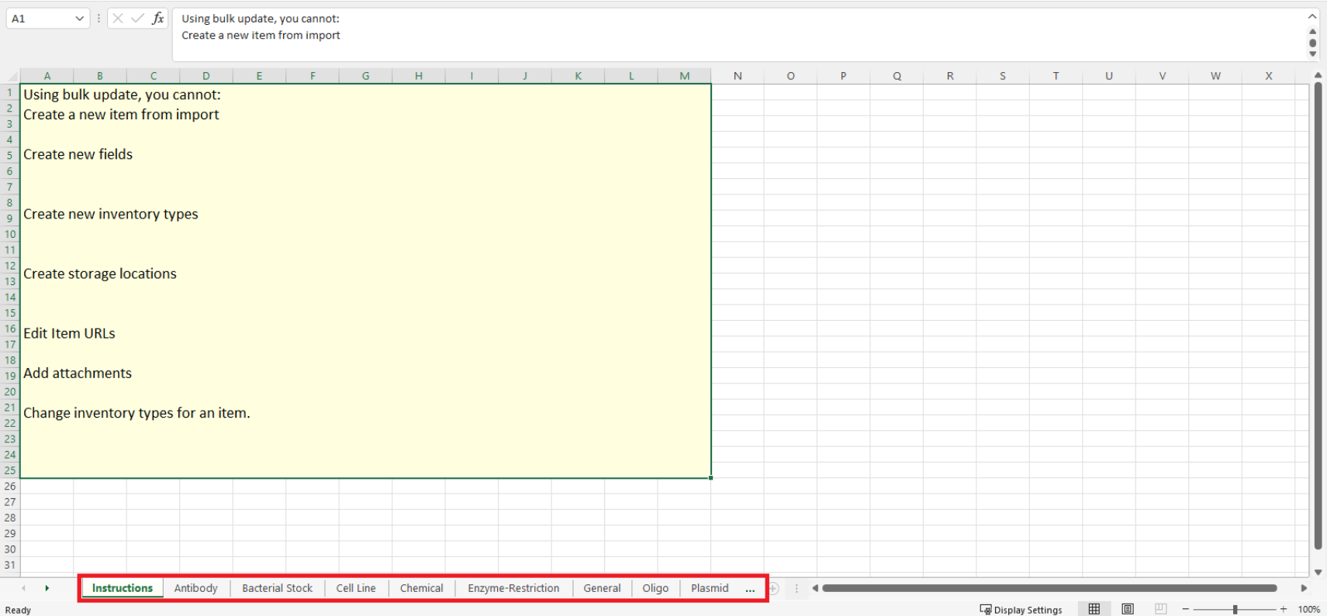Click the zoom slider handle
The height and width of the screenshot is (616, 1327).
tap(1235, 609)
